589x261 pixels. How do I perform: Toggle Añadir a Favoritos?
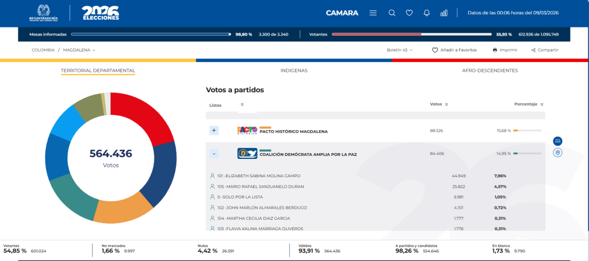454,50
